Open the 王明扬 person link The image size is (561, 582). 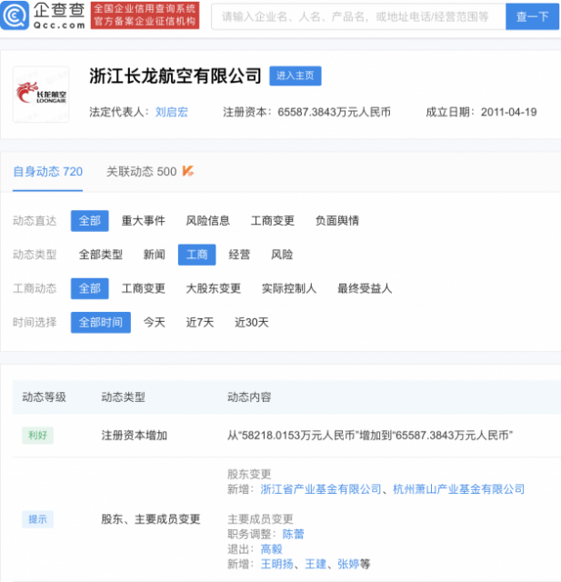point(276,564)
